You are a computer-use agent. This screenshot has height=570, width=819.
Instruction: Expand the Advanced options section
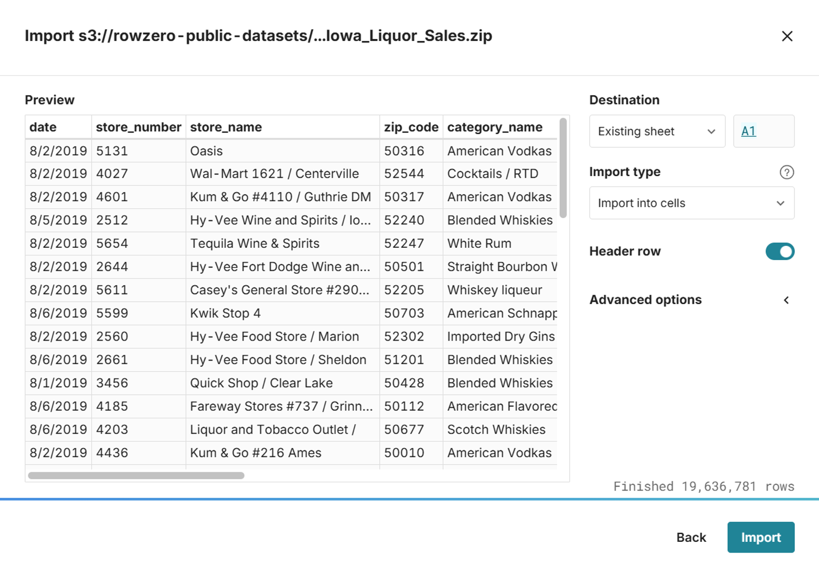[x=692, y=300]
